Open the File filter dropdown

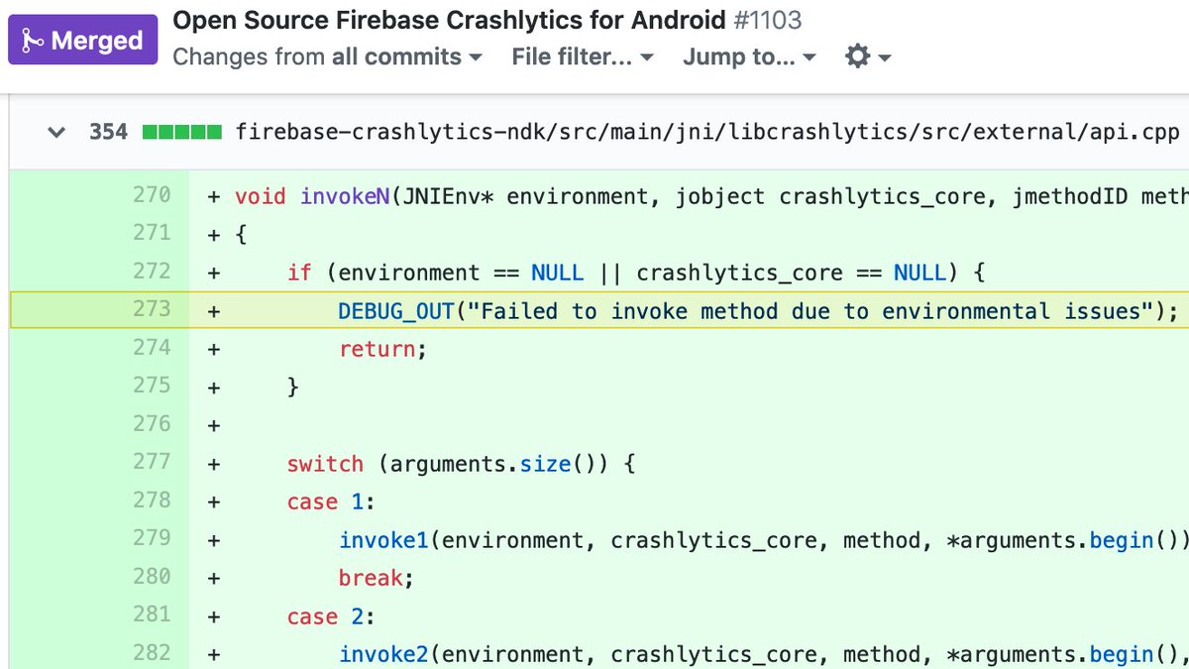[583, 57]
